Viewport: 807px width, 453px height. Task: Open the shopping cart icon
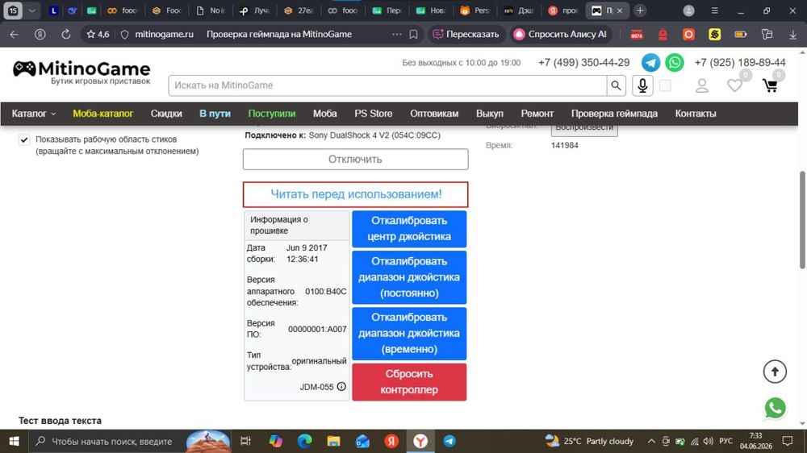coord(770,85)
